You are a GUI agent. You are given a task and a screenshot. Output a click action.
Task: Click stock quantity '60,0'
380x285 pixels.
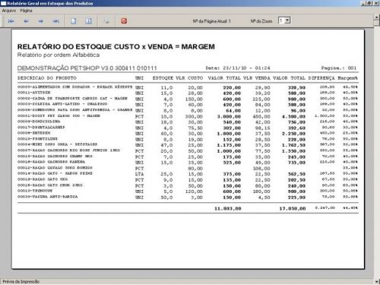166,134
